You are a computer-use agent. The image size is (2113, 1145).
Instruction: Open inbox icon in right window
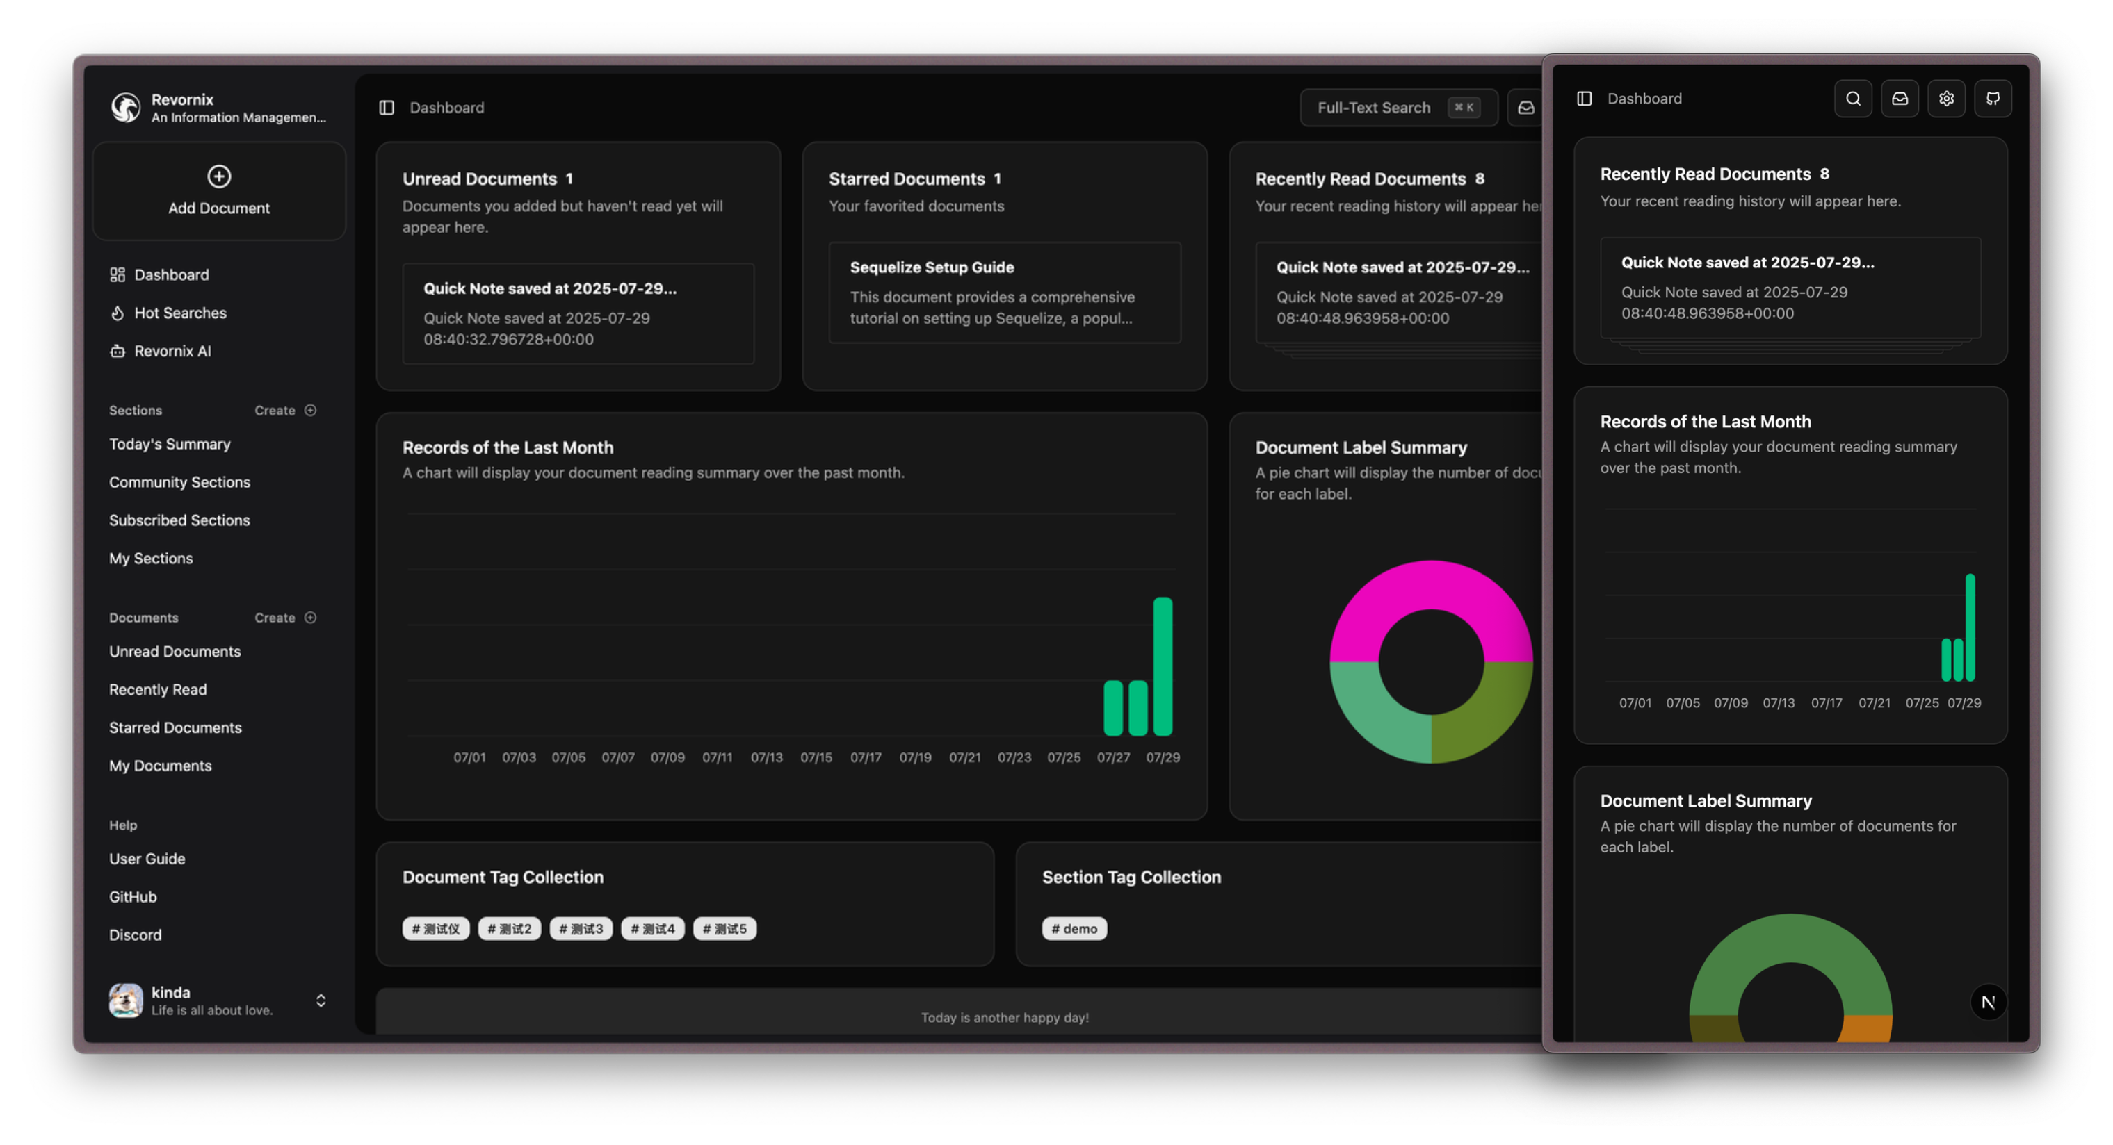[1899, 99]
